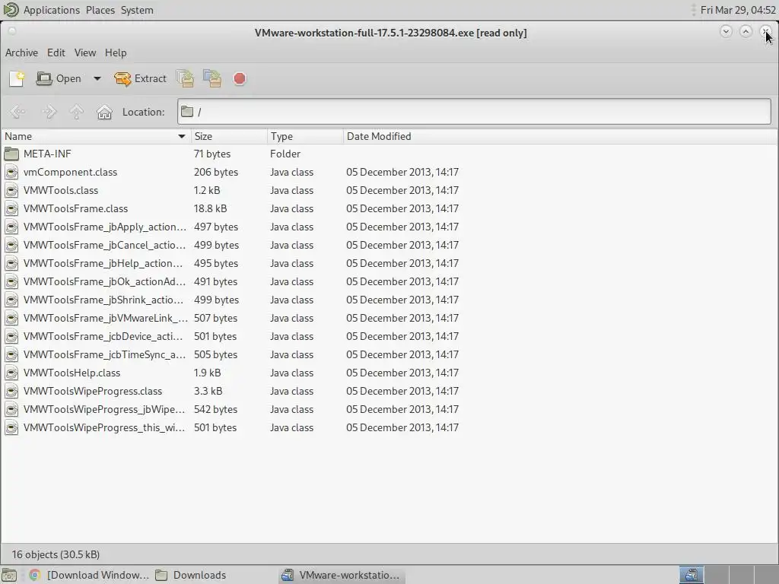
Task: Click the 18.8 kB size cell
Action: pyautogui.click(x=210, y=208)
